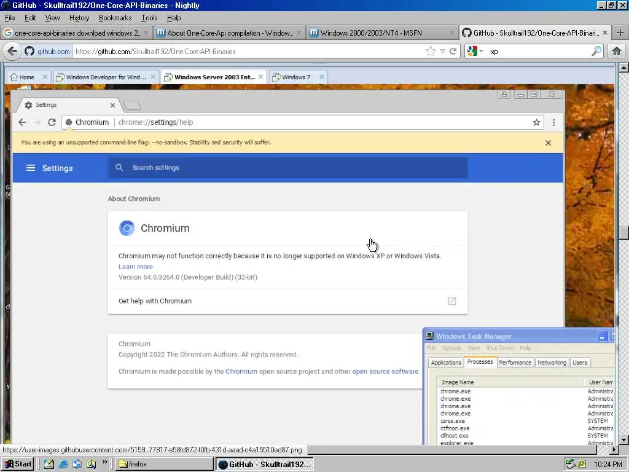
Task: Open Settings hamburger menu
Action: tap(31, 168)
